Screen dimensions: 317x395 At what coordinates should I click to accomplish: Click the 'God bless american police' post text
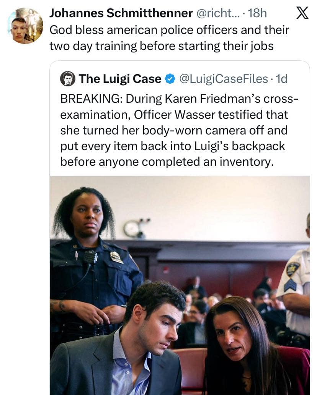coord(168,38)
